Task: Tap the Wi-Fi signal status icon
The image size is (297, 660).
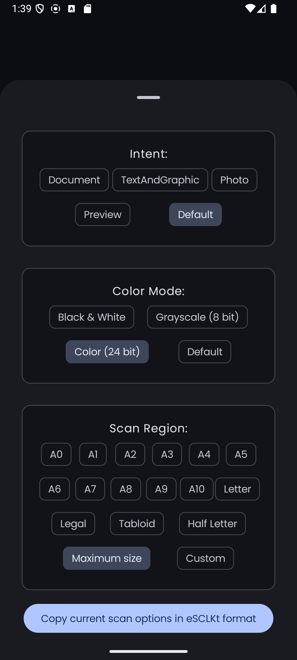Action: [250, 9]
